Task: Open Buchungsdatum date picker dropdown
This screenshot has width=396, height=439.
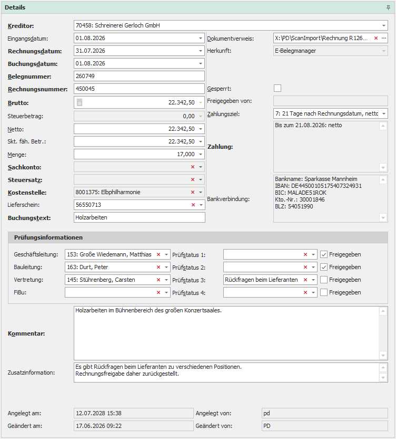Action: pyautogui.click(x=201, y=63)
